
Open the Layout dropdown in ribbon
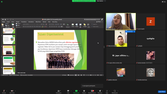point(18,24)
